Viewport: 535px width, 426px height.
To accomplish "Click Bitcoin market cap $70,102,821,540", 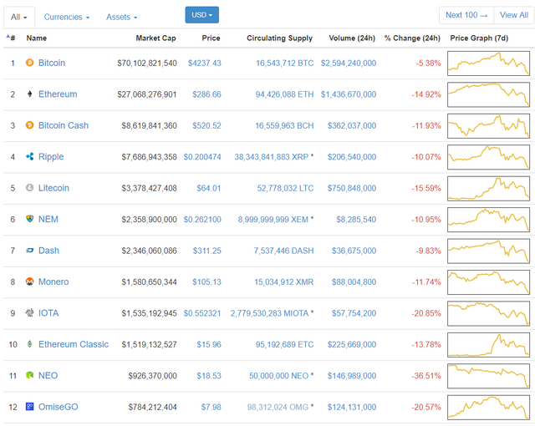I will coord(147,63).
